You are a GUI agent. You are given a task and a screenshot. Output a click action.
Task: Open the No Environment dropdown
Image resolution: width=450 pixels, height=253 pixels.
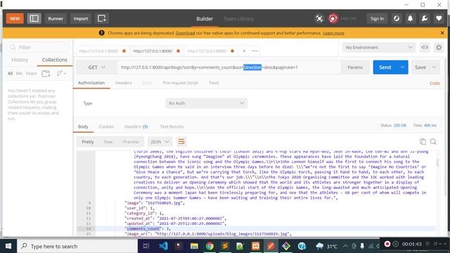(379, 47)
